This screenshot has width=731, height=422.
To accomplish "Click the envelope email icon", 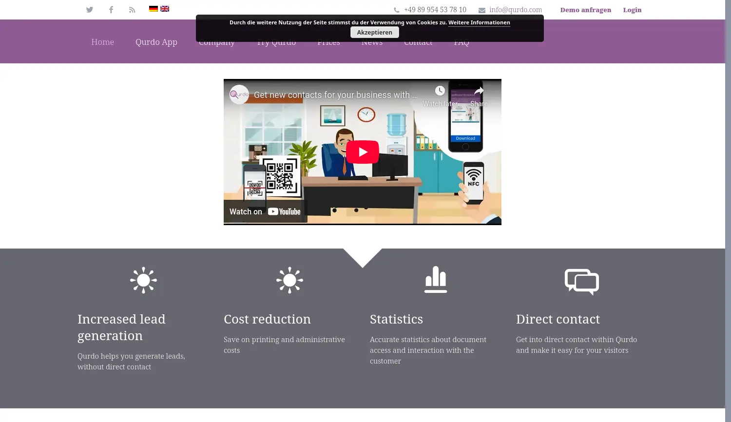I will click(482, 10).
